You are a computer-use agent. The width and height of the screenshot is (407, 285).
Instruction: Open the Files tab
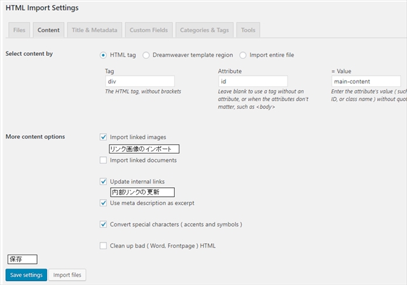point(19,30)
